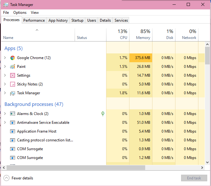Click the Google Chrome icon in Apps
The width and height of the screenshot is (211, 186).
coord(13,58)
